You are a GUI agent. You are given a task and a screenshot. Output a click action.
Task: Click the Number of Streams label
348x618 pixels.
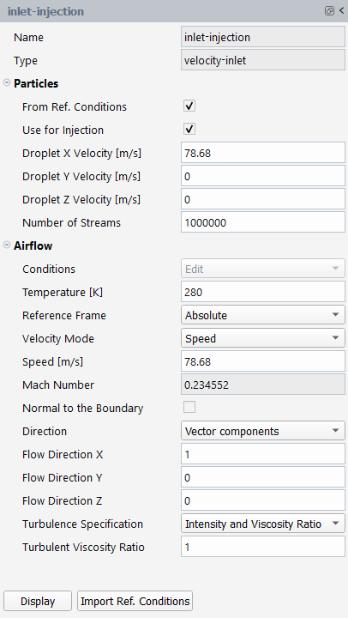[x=71, y=222]
